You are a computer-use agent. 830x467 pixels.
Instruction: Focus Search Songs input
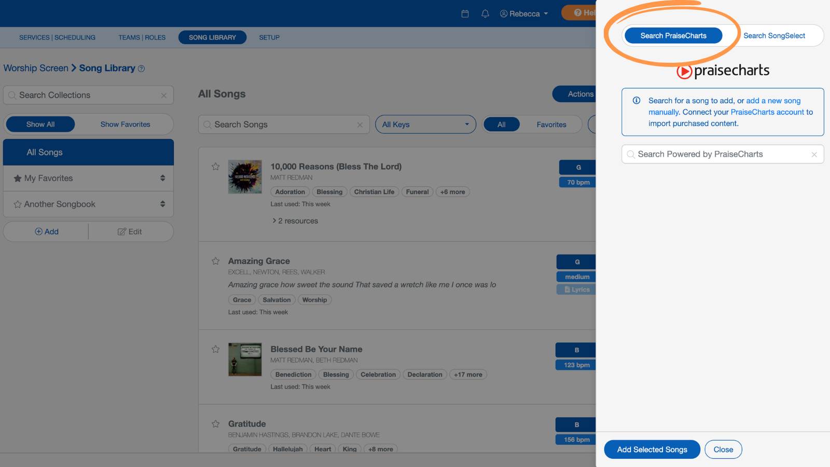284,125
